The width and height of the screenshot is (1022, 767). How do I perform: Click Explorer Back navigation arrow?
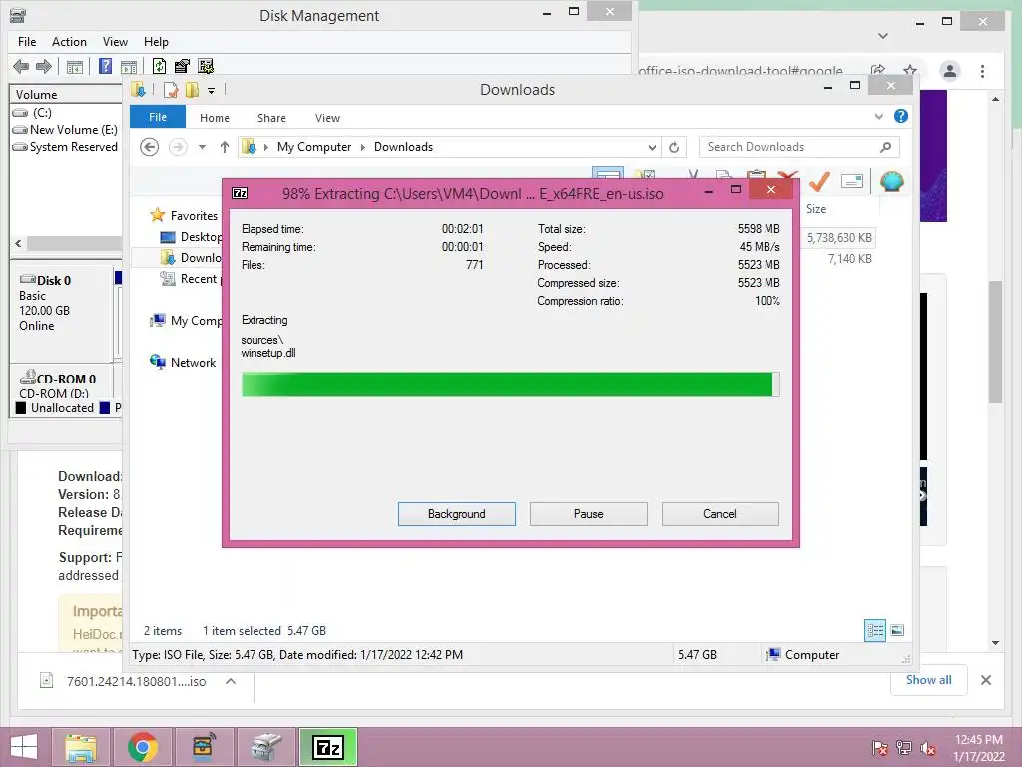(x=150, y=147)
